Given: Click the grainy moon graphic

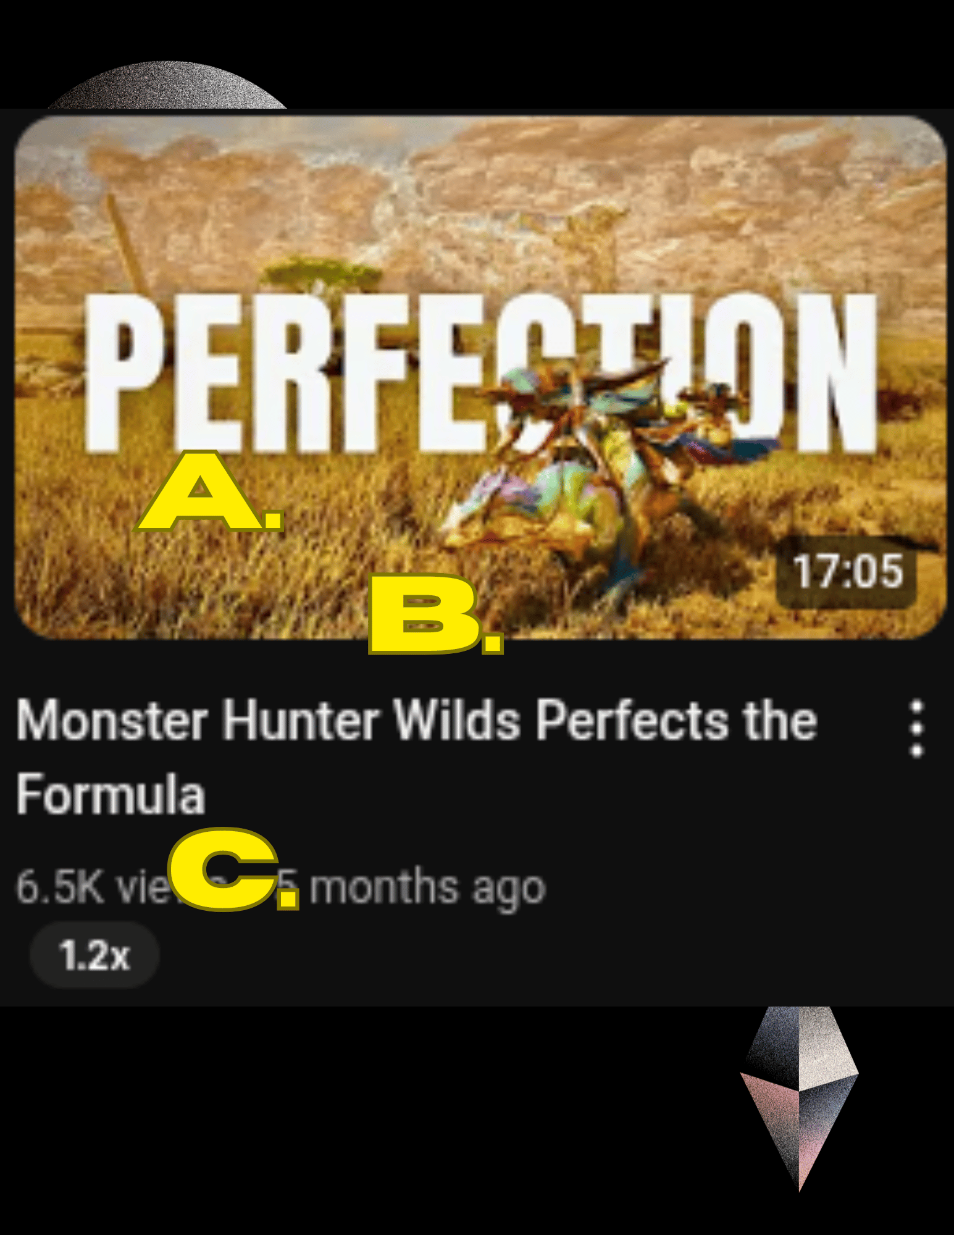Looking at the screenshot, I should 168,85.
